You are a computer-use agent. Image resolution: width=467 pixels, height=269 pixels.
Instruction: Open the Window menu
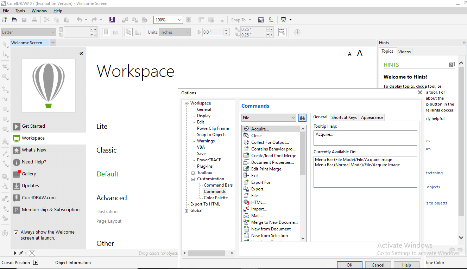coord(39,11)
